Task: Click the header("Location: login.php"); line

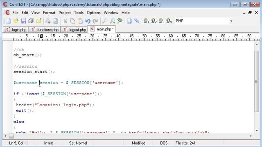Action: pos(55,105)
